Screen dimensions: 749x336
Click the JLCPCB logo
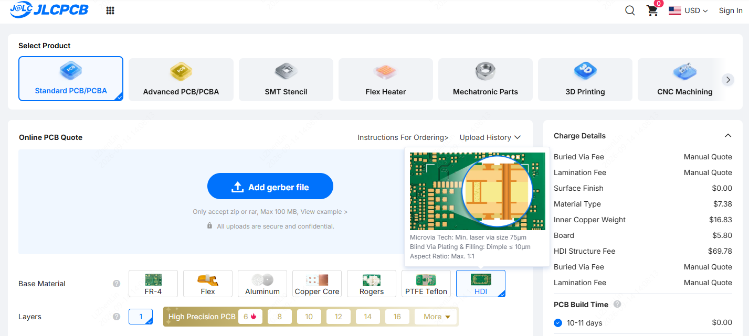49,10
